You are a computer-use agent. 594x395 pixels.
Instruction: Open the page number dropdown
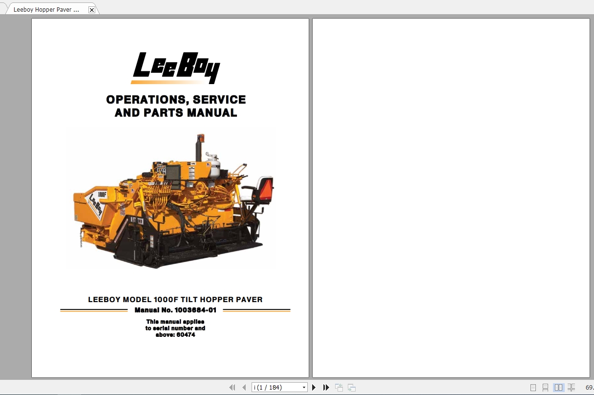pyautogui.click(x=304, y=388)
